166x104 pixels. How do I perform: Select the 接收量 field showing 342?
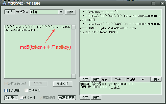(x=143, y=79)
